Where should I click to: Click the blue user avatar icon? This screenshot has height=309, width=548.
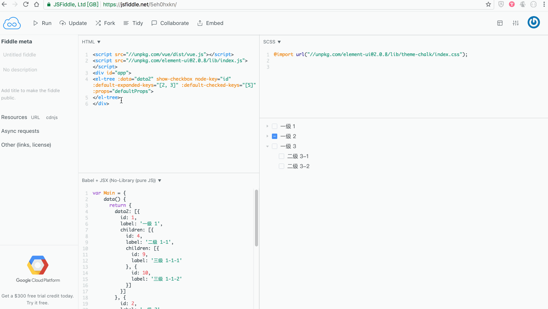point(533,22)
